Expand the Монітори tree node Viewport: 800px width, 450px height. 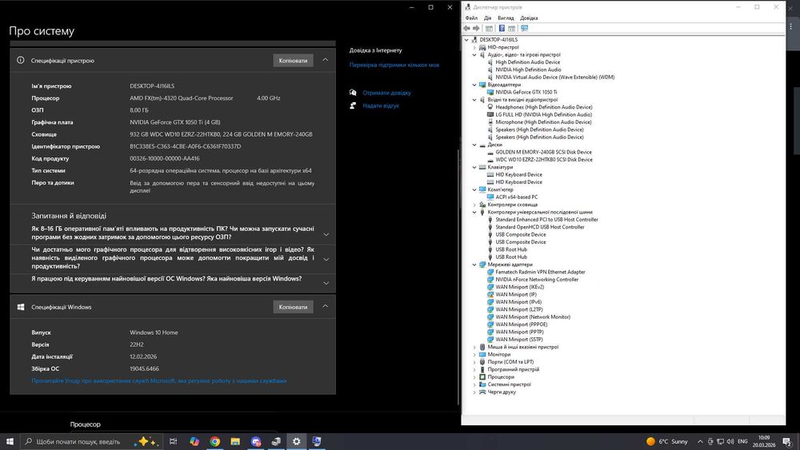point(474,355)
